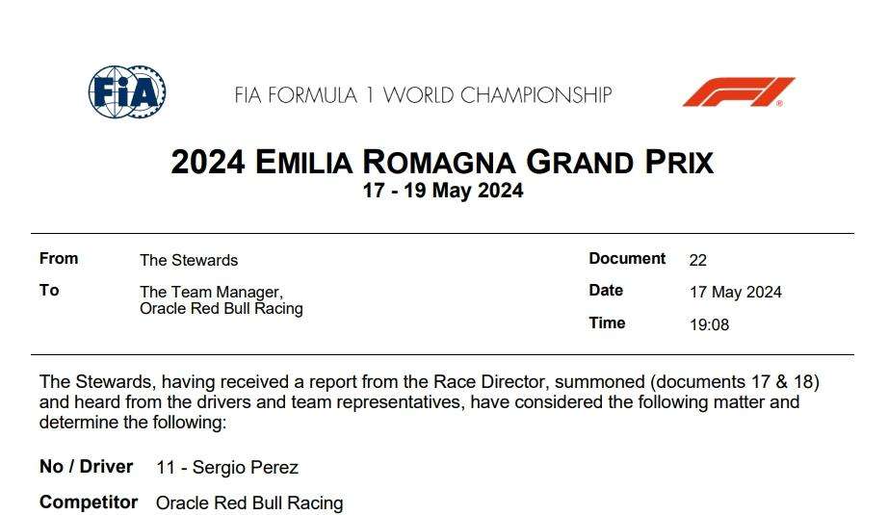Click The Team Manager recipient line
The image size is (888, 515).
point(211,293)
